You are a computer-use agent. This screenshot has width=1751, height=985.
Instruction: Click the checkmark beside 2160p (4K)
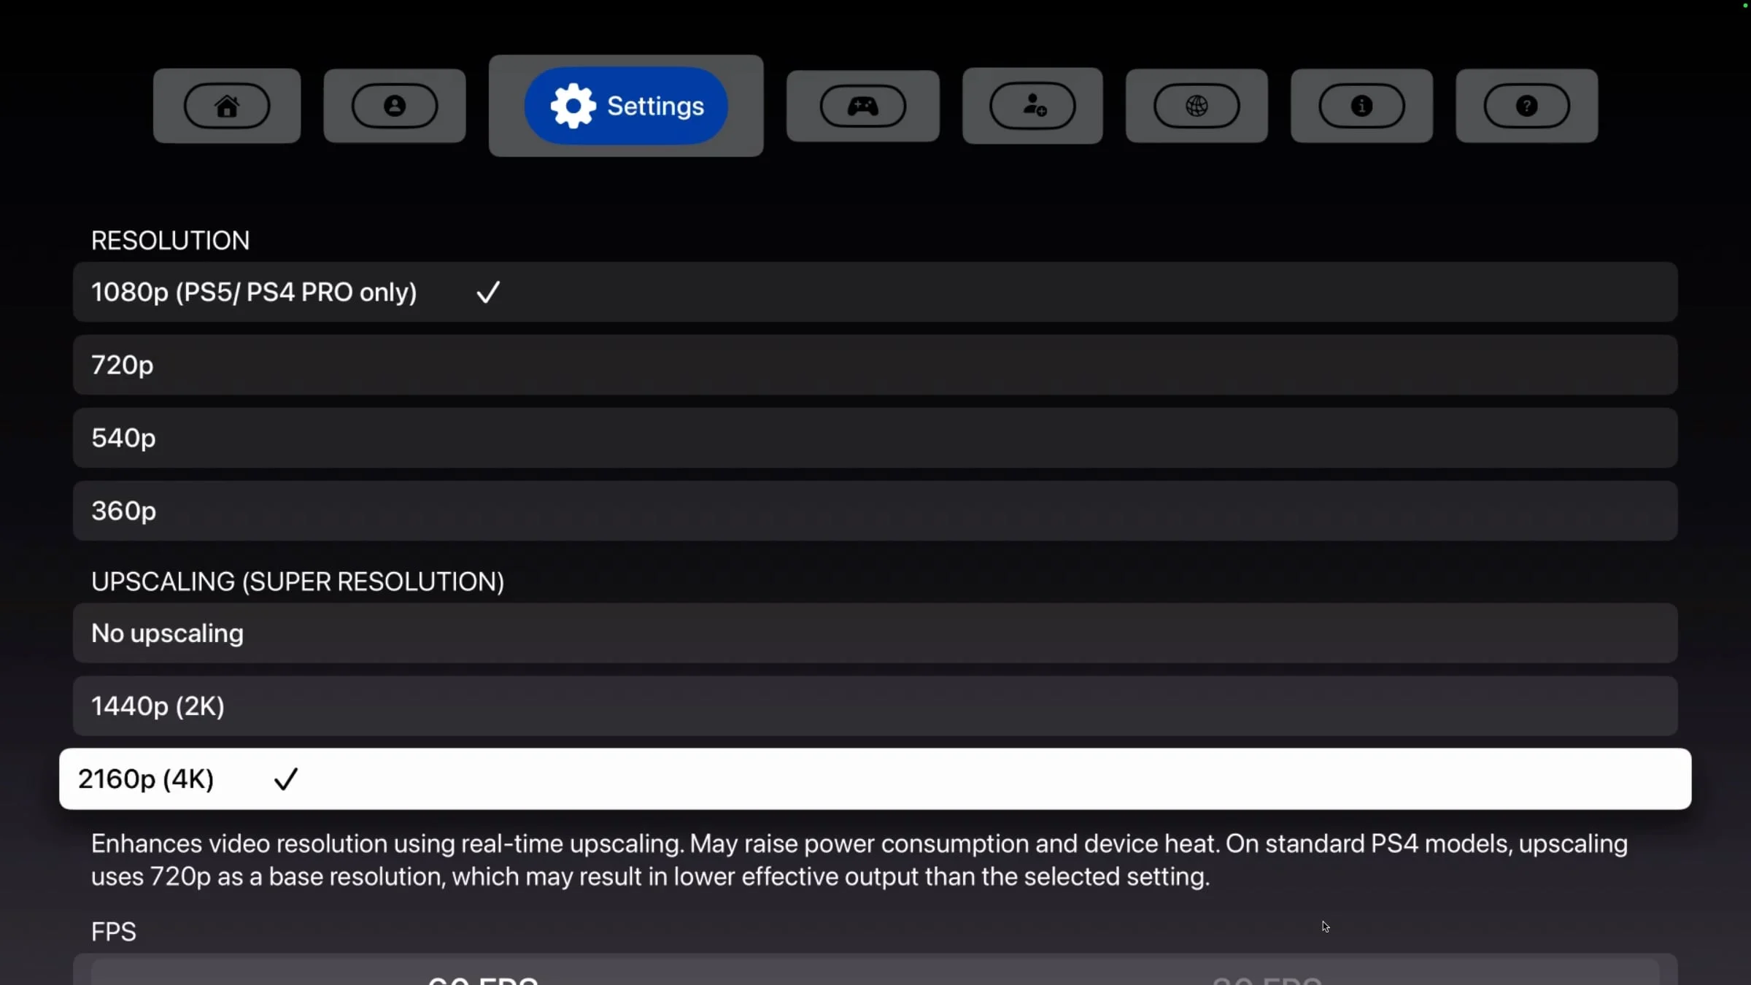[286, 779]
